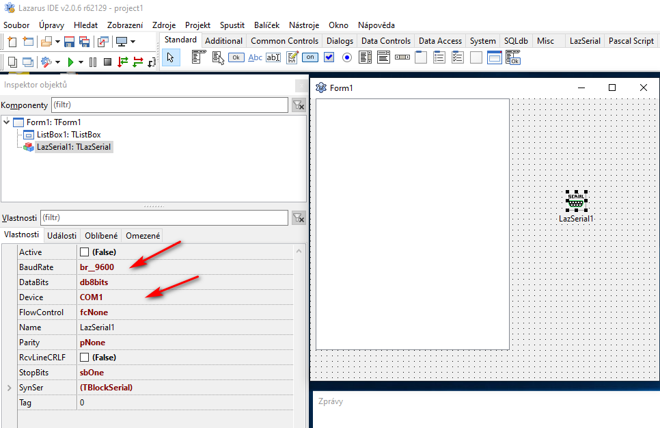Click the Step Over icon

(x=137, y=62)
